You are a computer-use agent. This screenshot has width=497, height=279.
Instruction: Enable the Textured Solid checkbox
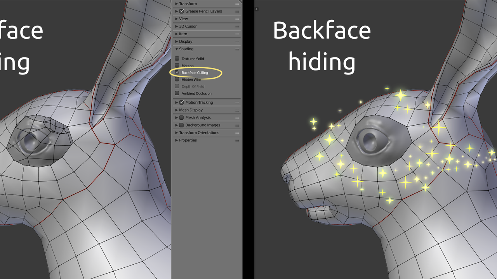click(x=177, y=59)
